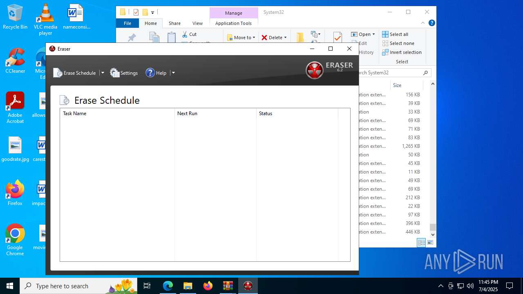
Task: Open the VLC media player desktop icon
Action: pos(45,20)
